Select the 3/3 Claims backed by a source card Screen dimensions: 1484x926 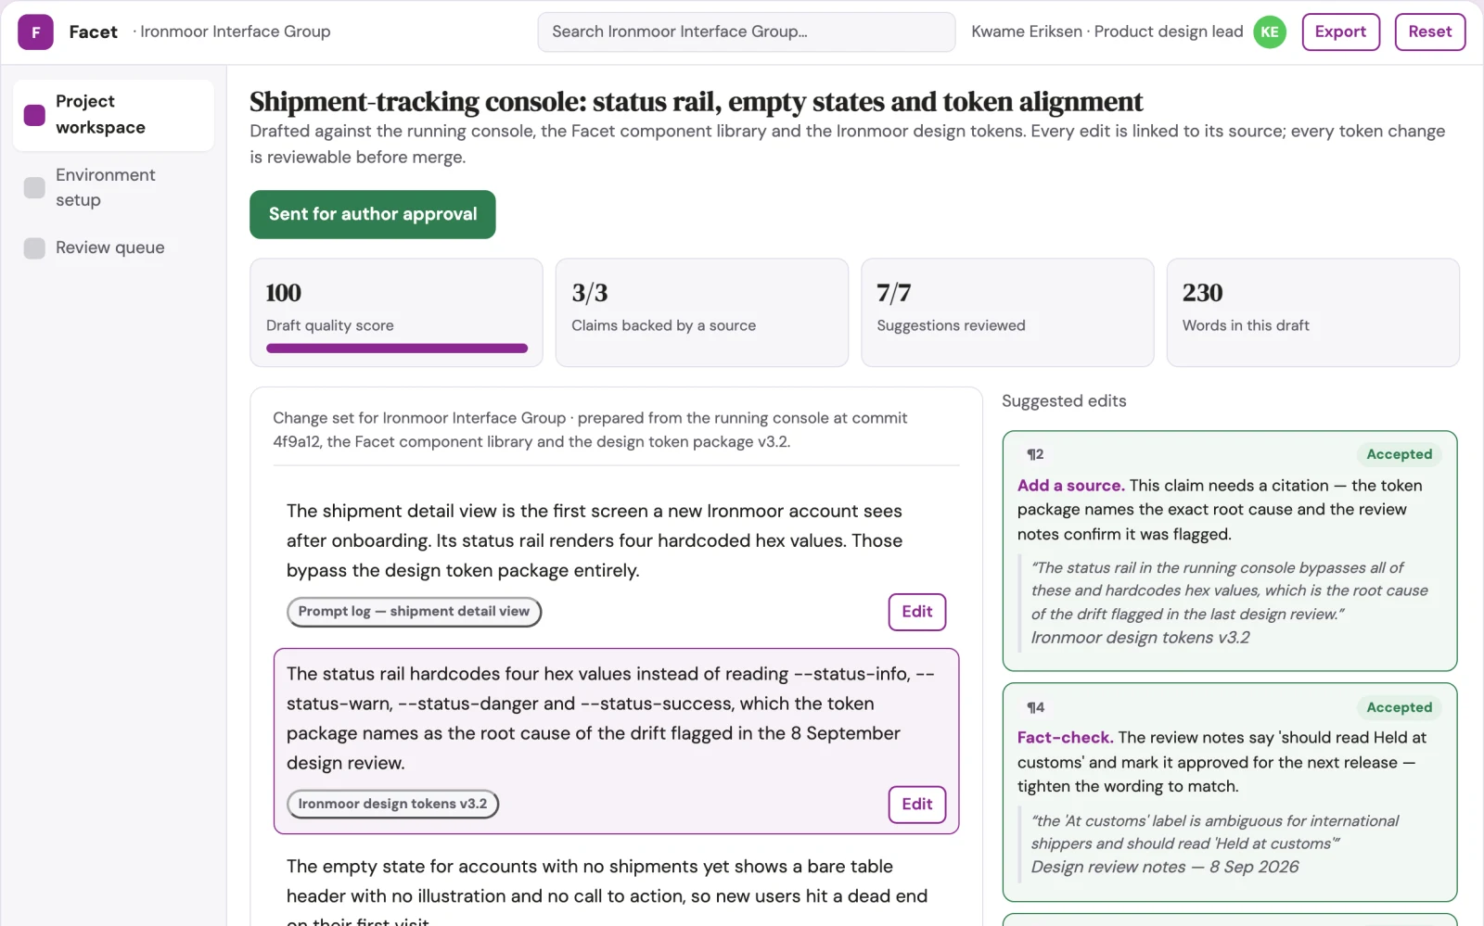702,312
